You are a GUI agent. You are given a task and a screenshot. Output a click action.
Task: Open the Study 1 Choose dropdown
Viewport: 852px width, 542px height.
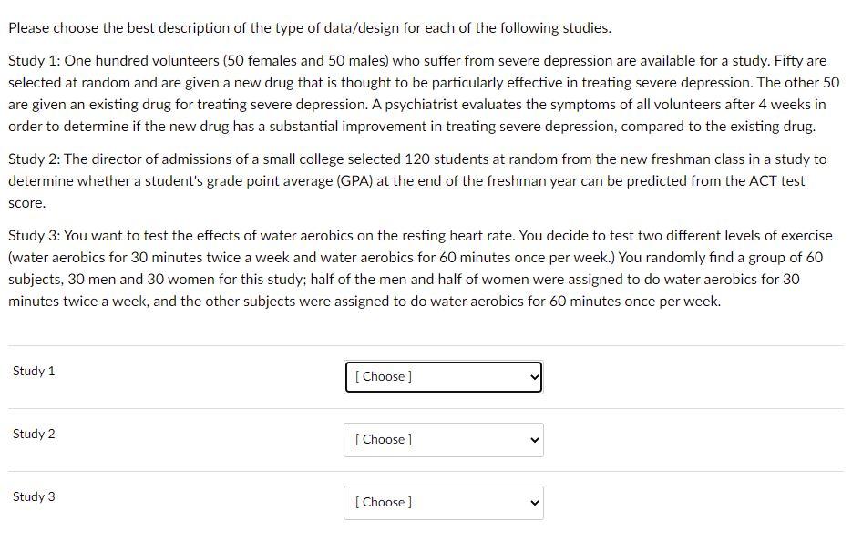click(x=444, y=377)
